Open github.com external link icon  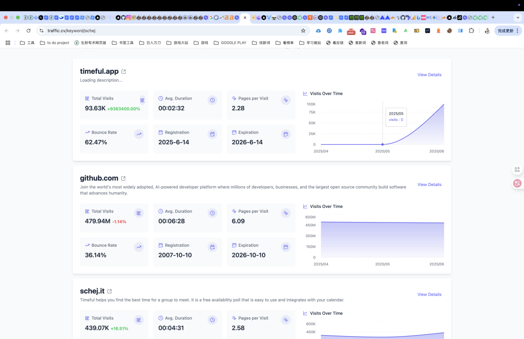tap(123, 178)
